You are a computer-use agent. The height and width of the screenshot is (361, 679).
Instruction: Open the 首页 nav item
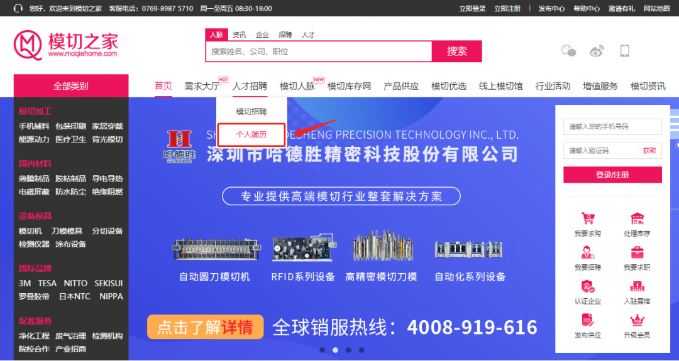tap(163, 86)
